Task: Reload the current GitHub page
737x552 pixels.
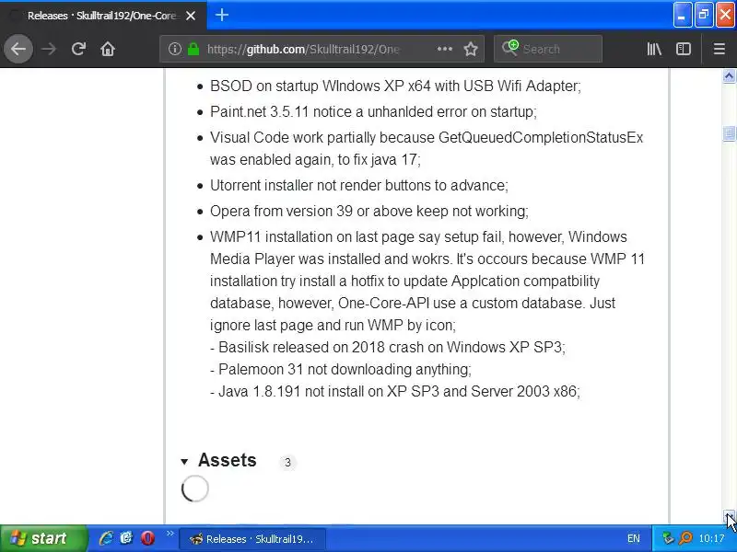Action: coord(78,49)
